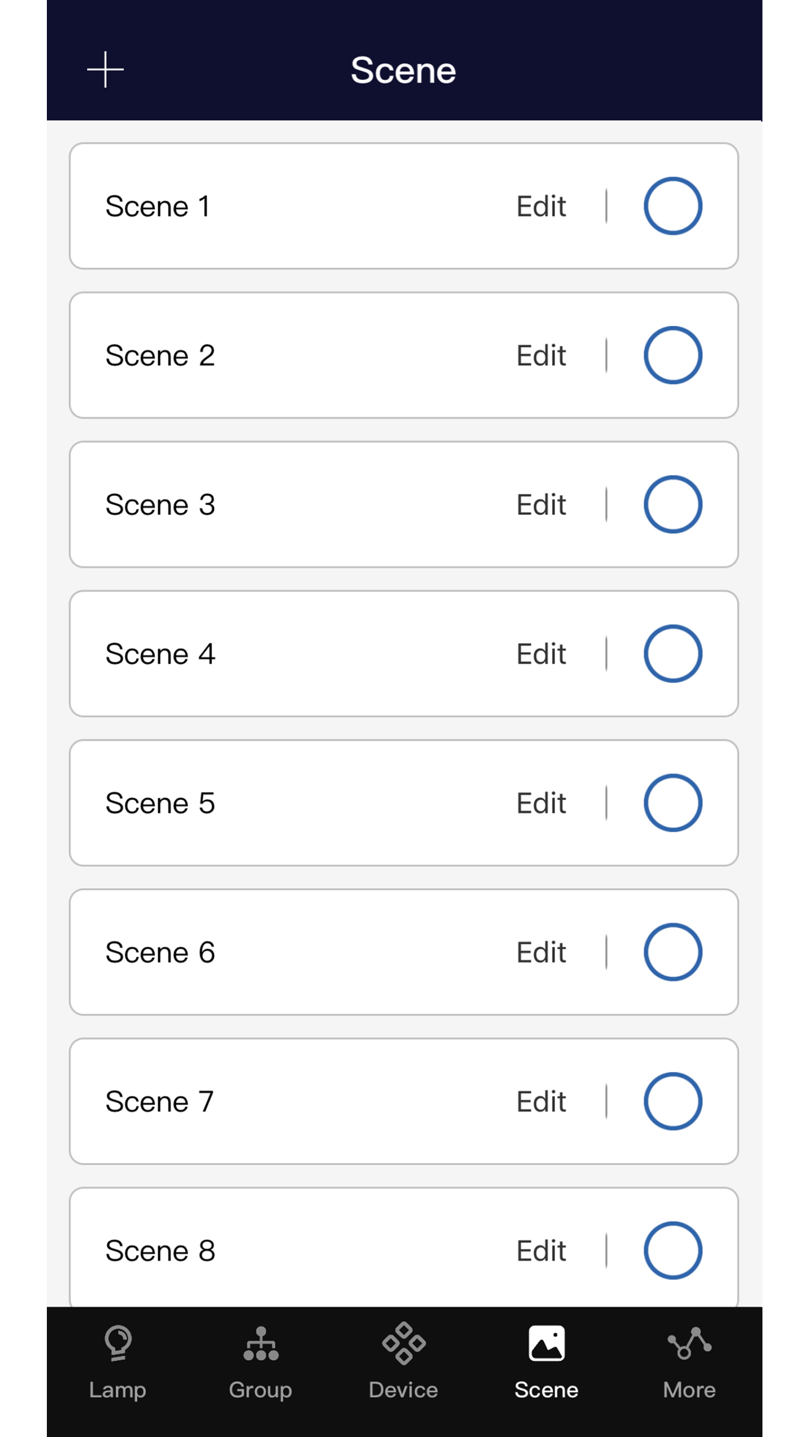The height and width of the screenshot is (1437, 808).
Task: Open Edit for Scene 4
Action: pyautogui.click(x=541, y=653)
